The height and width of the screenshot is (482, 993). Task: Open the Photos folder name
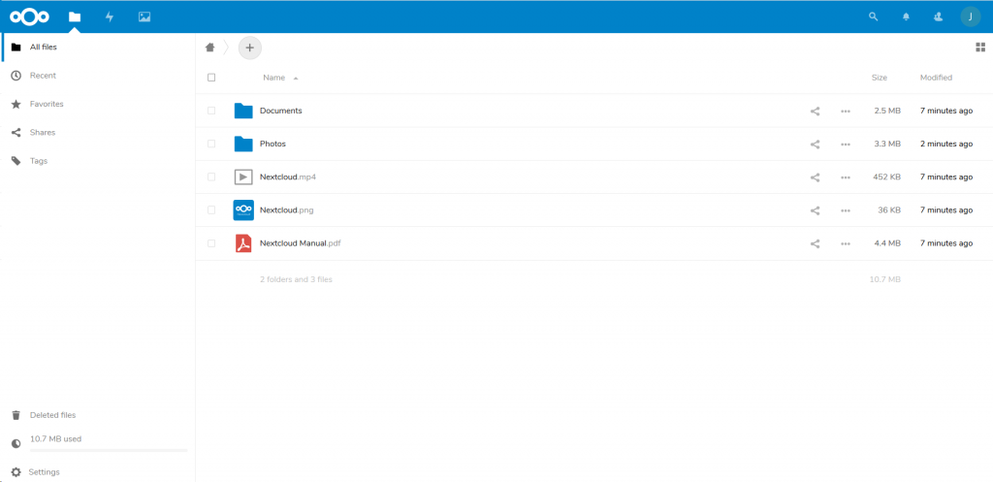pos(272,144)
